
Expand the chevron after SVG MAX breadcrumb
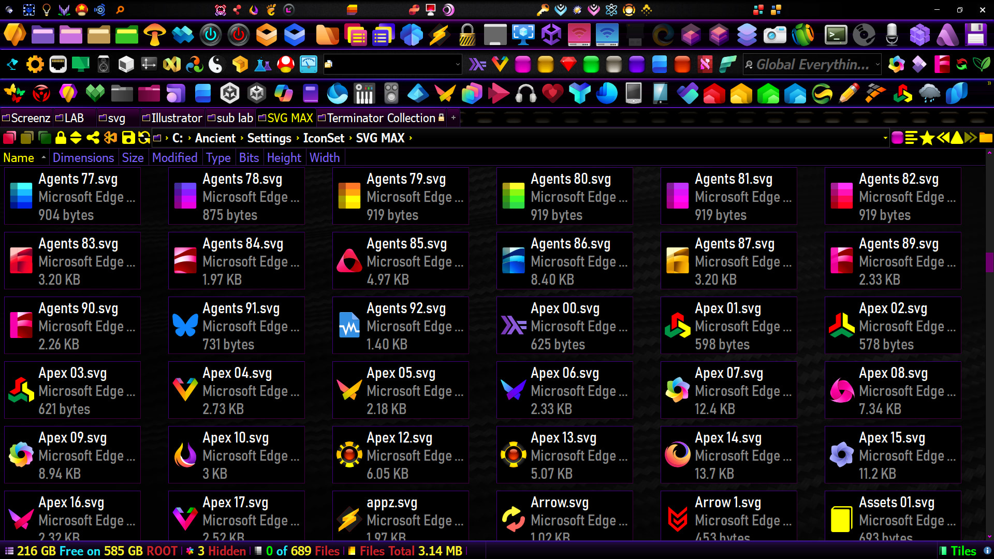411,138
